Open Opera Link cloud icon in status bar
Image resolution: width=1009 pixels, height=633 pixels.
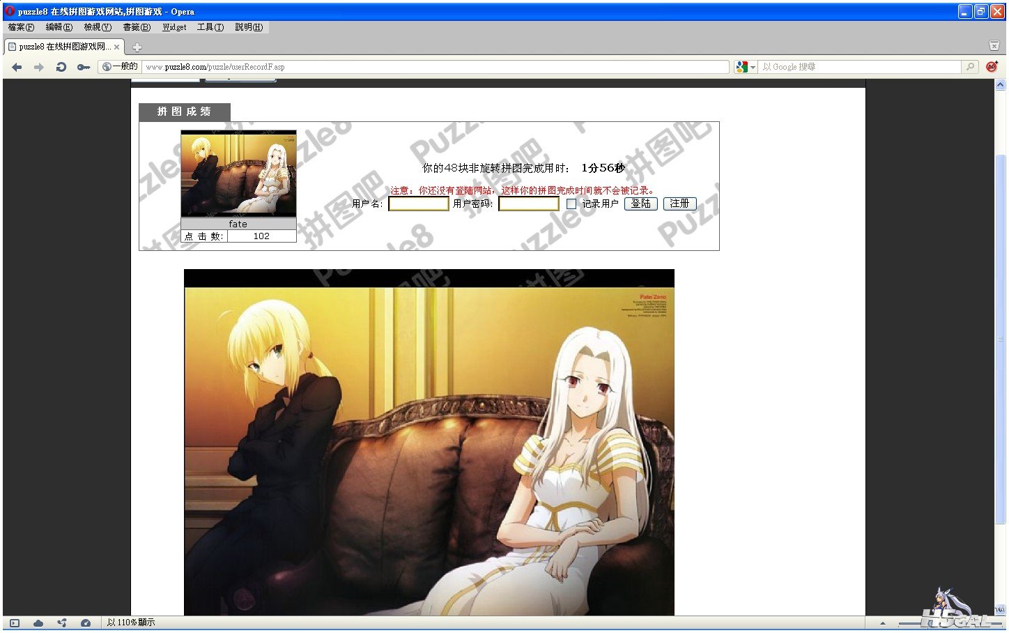(38, 623)
